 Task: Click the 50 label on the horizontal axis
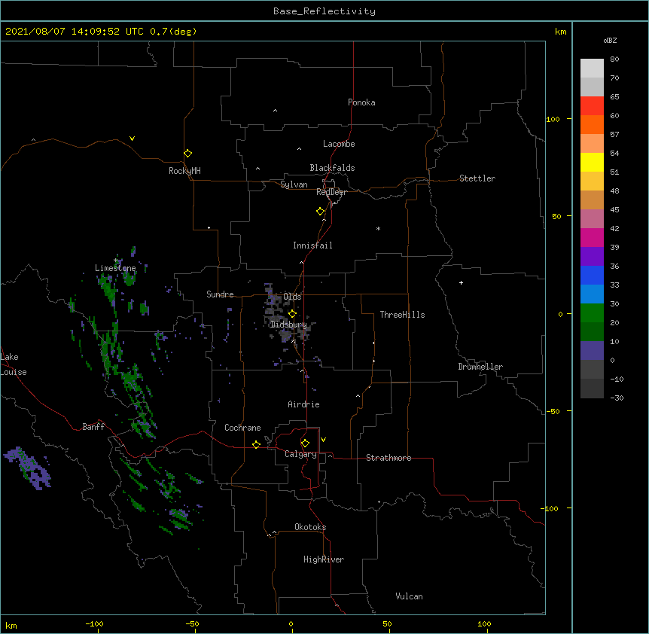[387, 623]
